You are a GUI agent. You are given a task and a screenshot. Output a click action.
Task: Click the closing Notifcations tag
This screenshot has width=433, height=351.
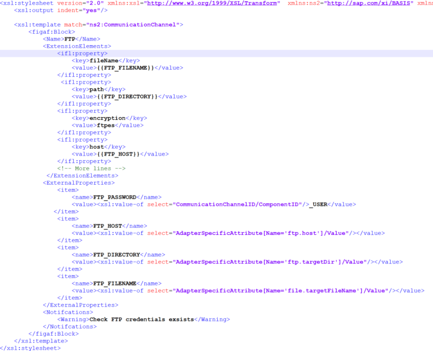tap(70, 327)
